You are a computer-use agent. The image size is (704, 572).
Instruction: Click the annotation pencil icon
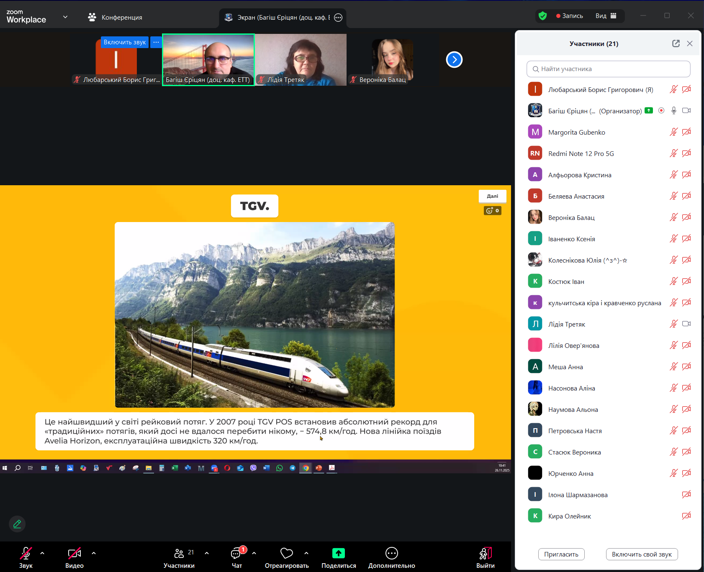tap(17, 524)
